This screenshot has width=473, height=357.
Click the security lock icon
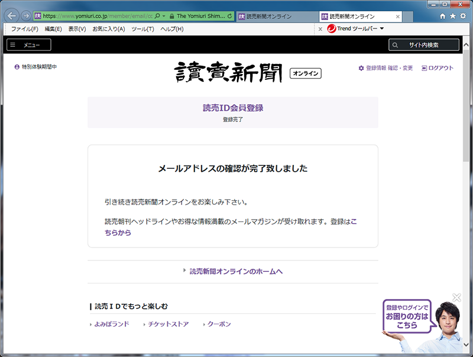(x=172, y=16)
